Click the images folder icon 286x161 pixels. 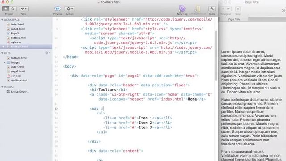pyautogui.click(x=8, y=63)
